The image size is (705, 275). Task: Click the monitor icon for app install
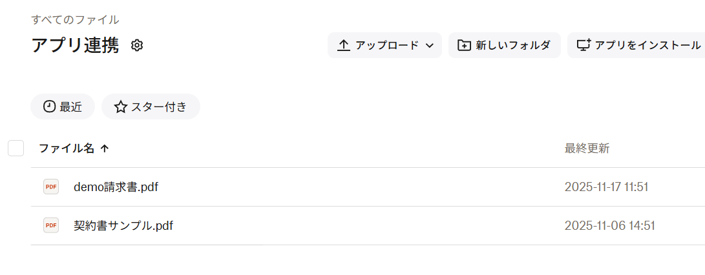pyautogui.click(x=583, y=45)
